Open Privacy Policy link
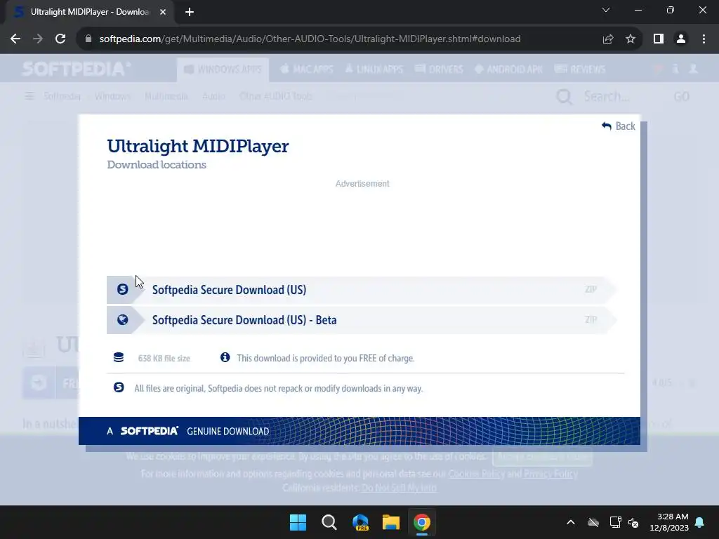Screen dimensions: 719x539 pos(550,474)
